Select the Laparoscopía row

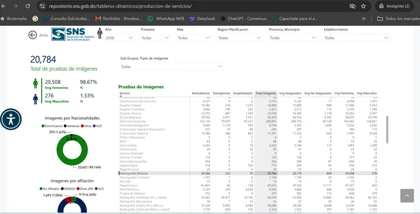click(248, 165)
